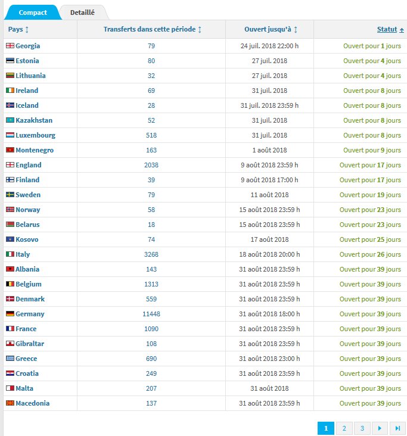Viewport: 407px width, 436px height.
Task: Jump to last page arrow
Action: [397, 428]
